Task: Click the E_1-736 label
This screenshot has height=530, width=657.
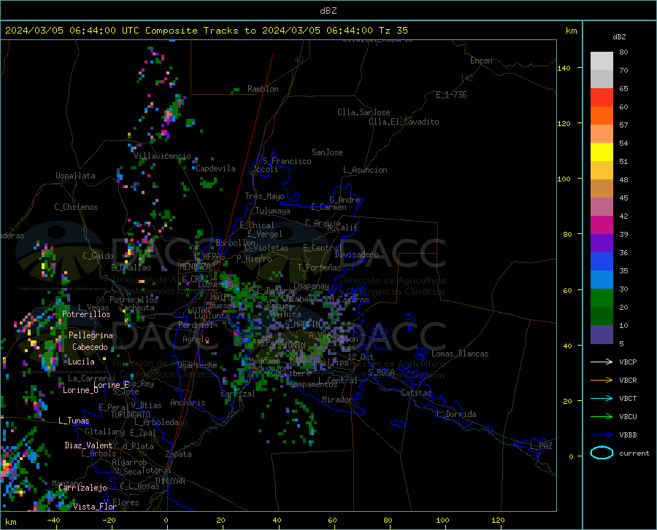Action: coord(451,95)
